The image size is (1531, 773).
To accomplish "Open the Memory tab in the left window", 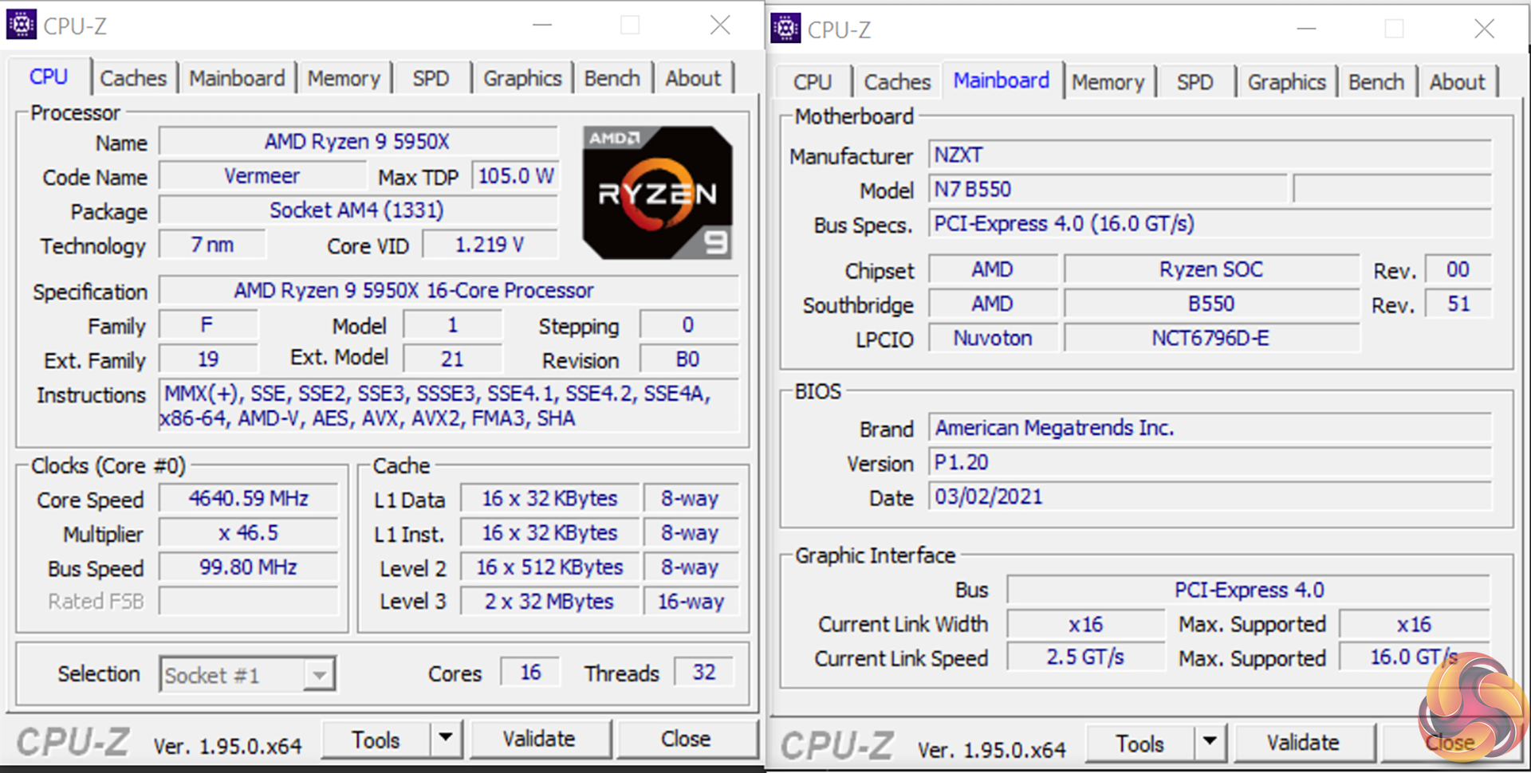I will tap(344, 78).
